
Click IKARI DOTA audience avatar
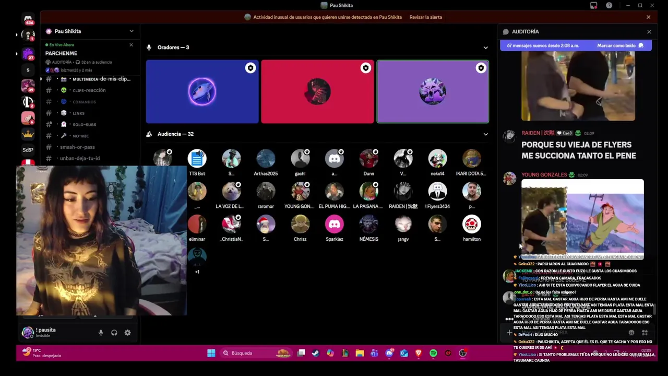pos(472,159)
